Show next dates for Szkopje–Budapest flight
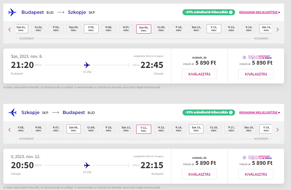Image resolution: width=291 pixels, height=190 pixels. [x=277, y=130]
